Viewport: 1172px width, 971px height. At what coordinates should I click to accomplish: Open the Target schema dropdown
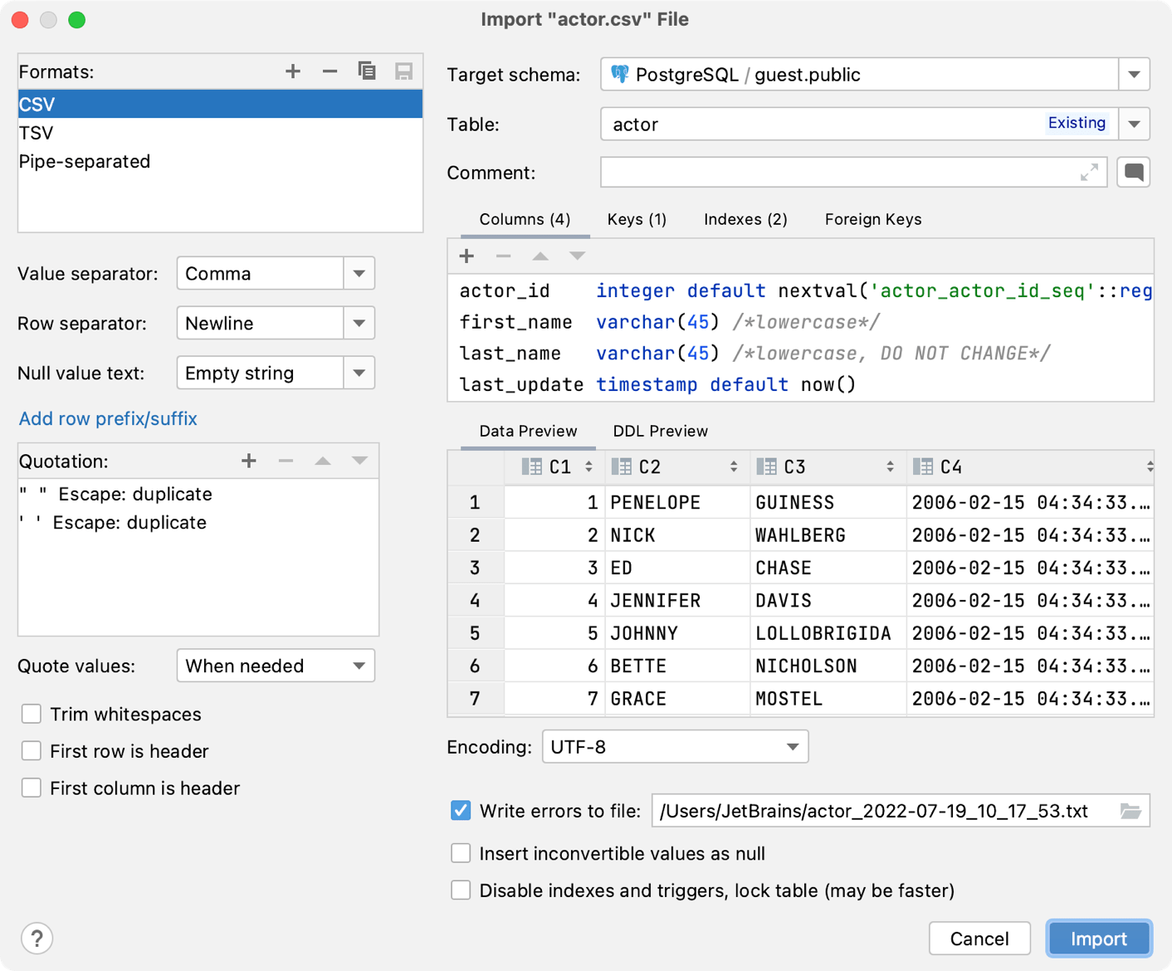[1134, 74]
